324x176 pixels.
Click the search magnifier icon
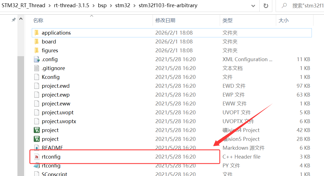[x=284, y=6]
